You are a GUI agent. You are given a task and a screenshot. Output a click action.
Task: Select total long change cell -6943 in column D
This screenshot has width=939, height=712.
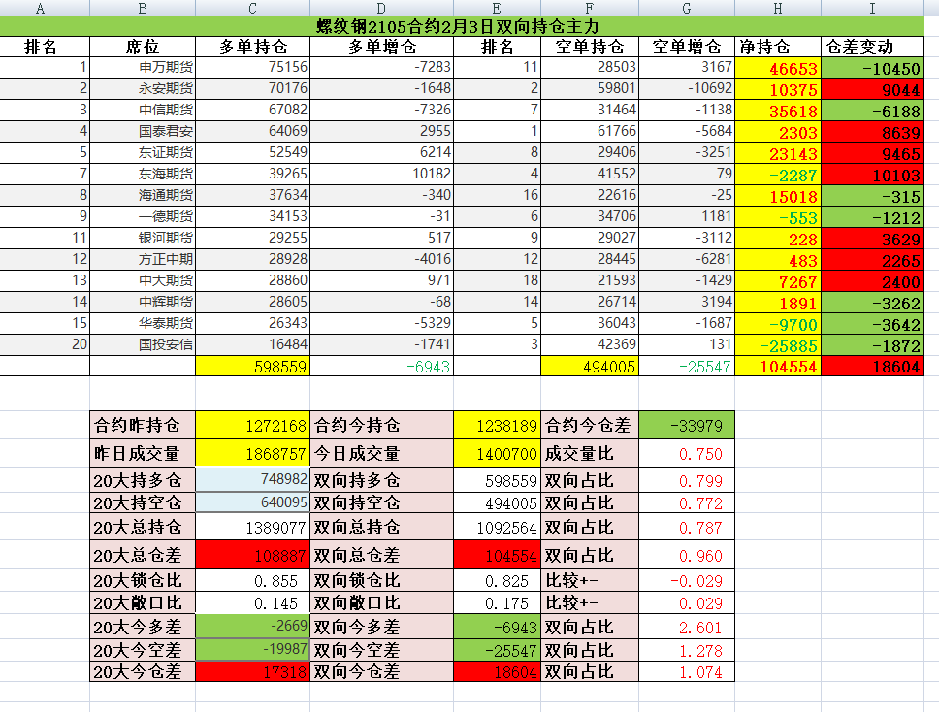[x=381, y=367]
